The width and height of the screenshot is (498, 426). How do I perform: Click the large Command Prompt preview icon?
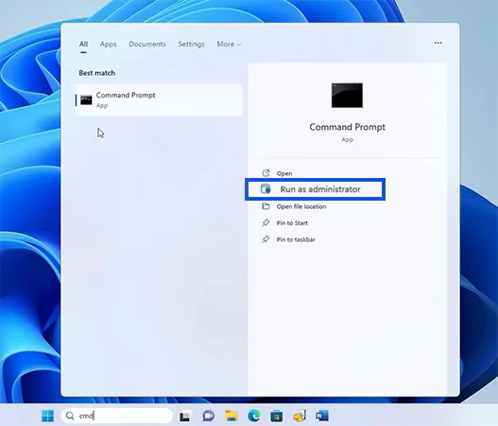347,96
